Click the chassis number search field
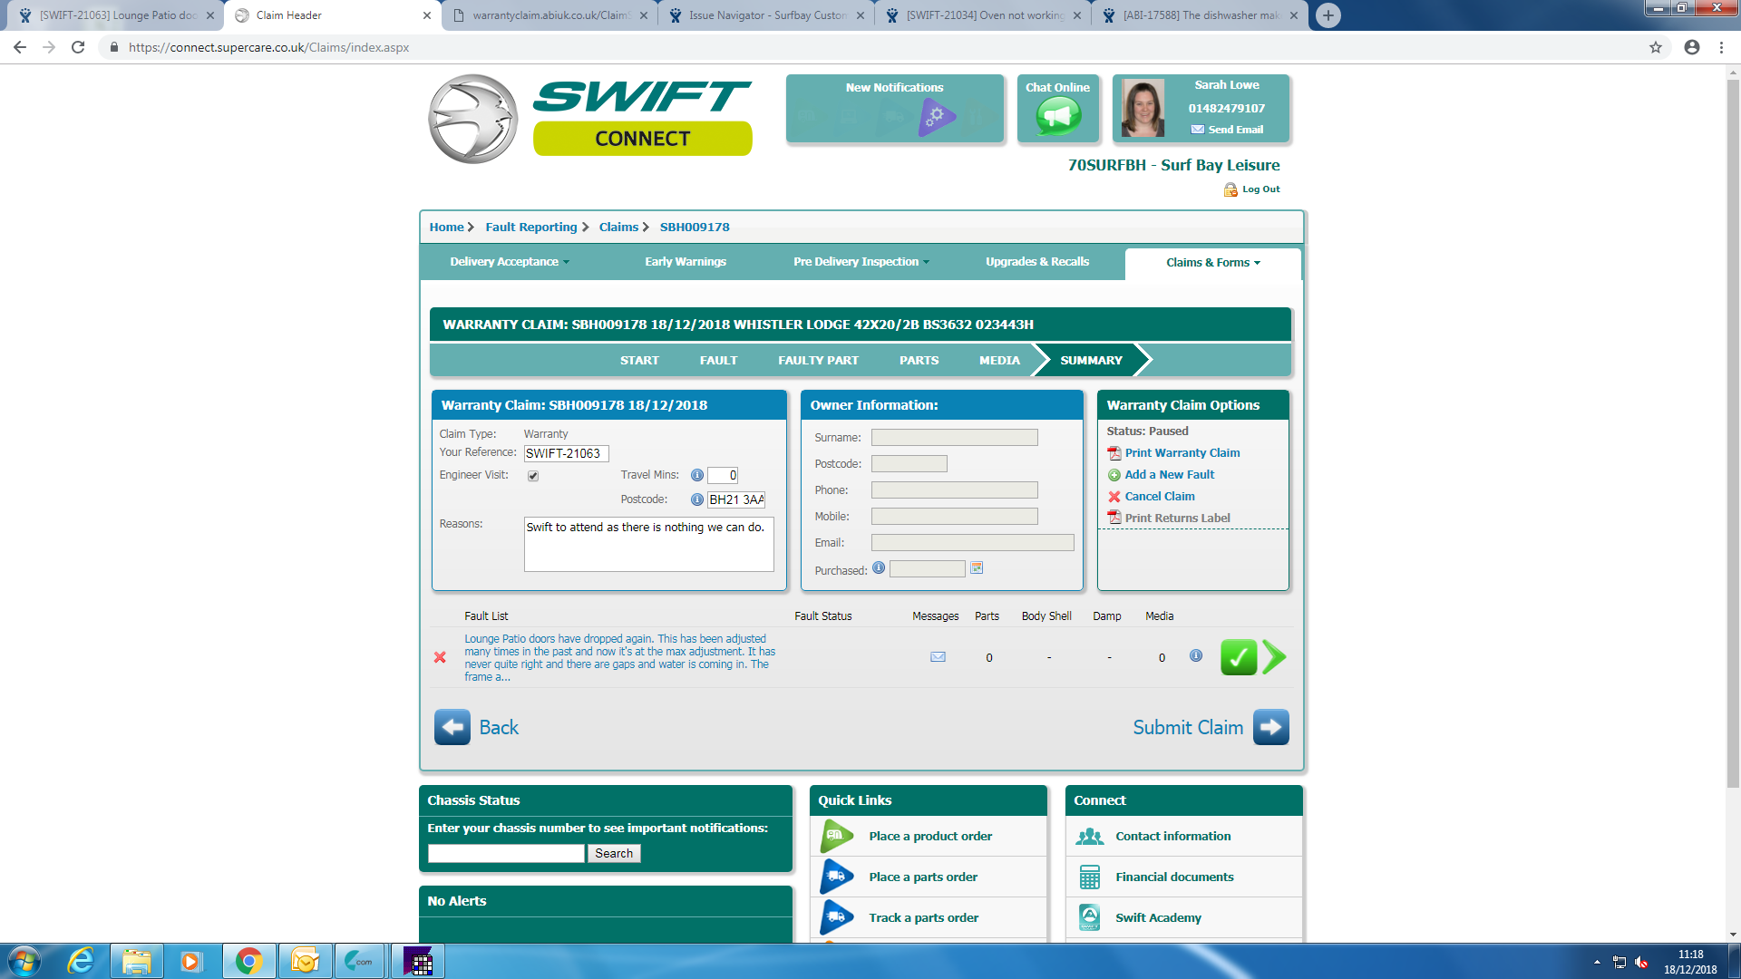The image size is (1741, 979). (506, 853)
